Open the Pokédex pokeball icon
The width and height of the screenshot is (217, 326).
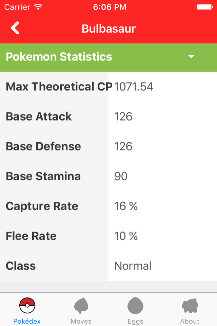pyautogui.click(x=27, y=305)
